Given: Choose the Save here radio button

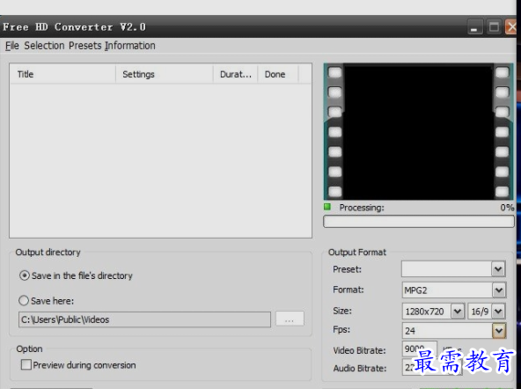Looking at the screenshot, I should [24, 301].
